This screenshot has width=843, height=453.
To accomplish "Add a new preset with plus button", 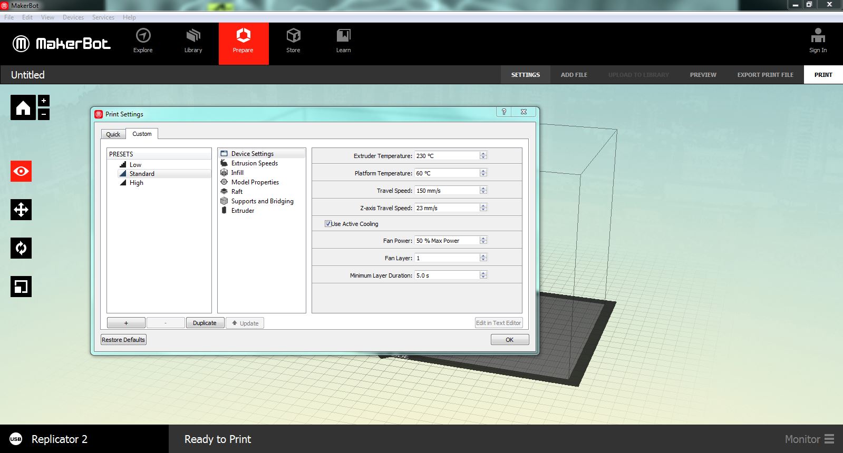I will tap(126, 323).
